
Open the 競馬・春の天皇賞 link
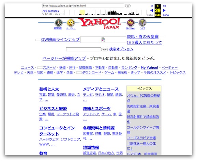[142, 37]
